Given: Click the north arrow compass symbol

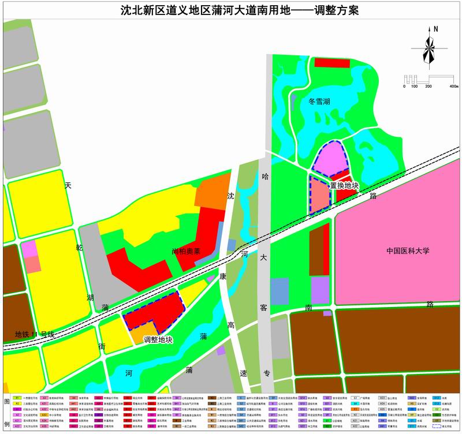Looking at the screenshot, I should [429, 47].
